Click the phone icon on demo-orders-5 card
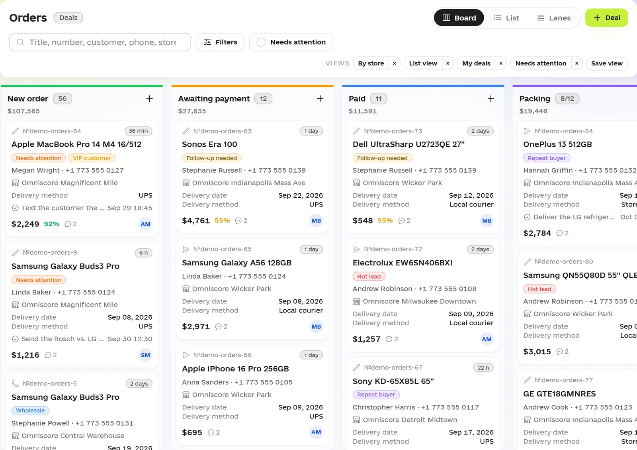The height and width of the screenshot is (450, 637). (15, 383)
